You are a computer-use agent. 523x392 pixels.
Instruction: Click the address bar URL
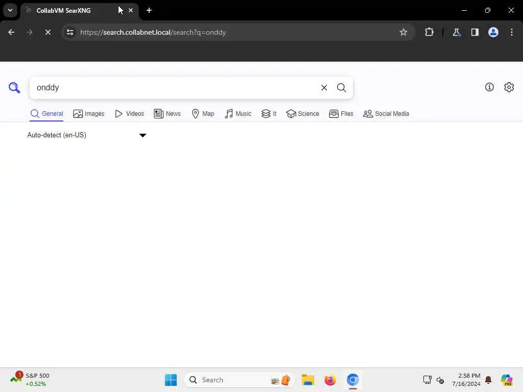coord(153,32)
